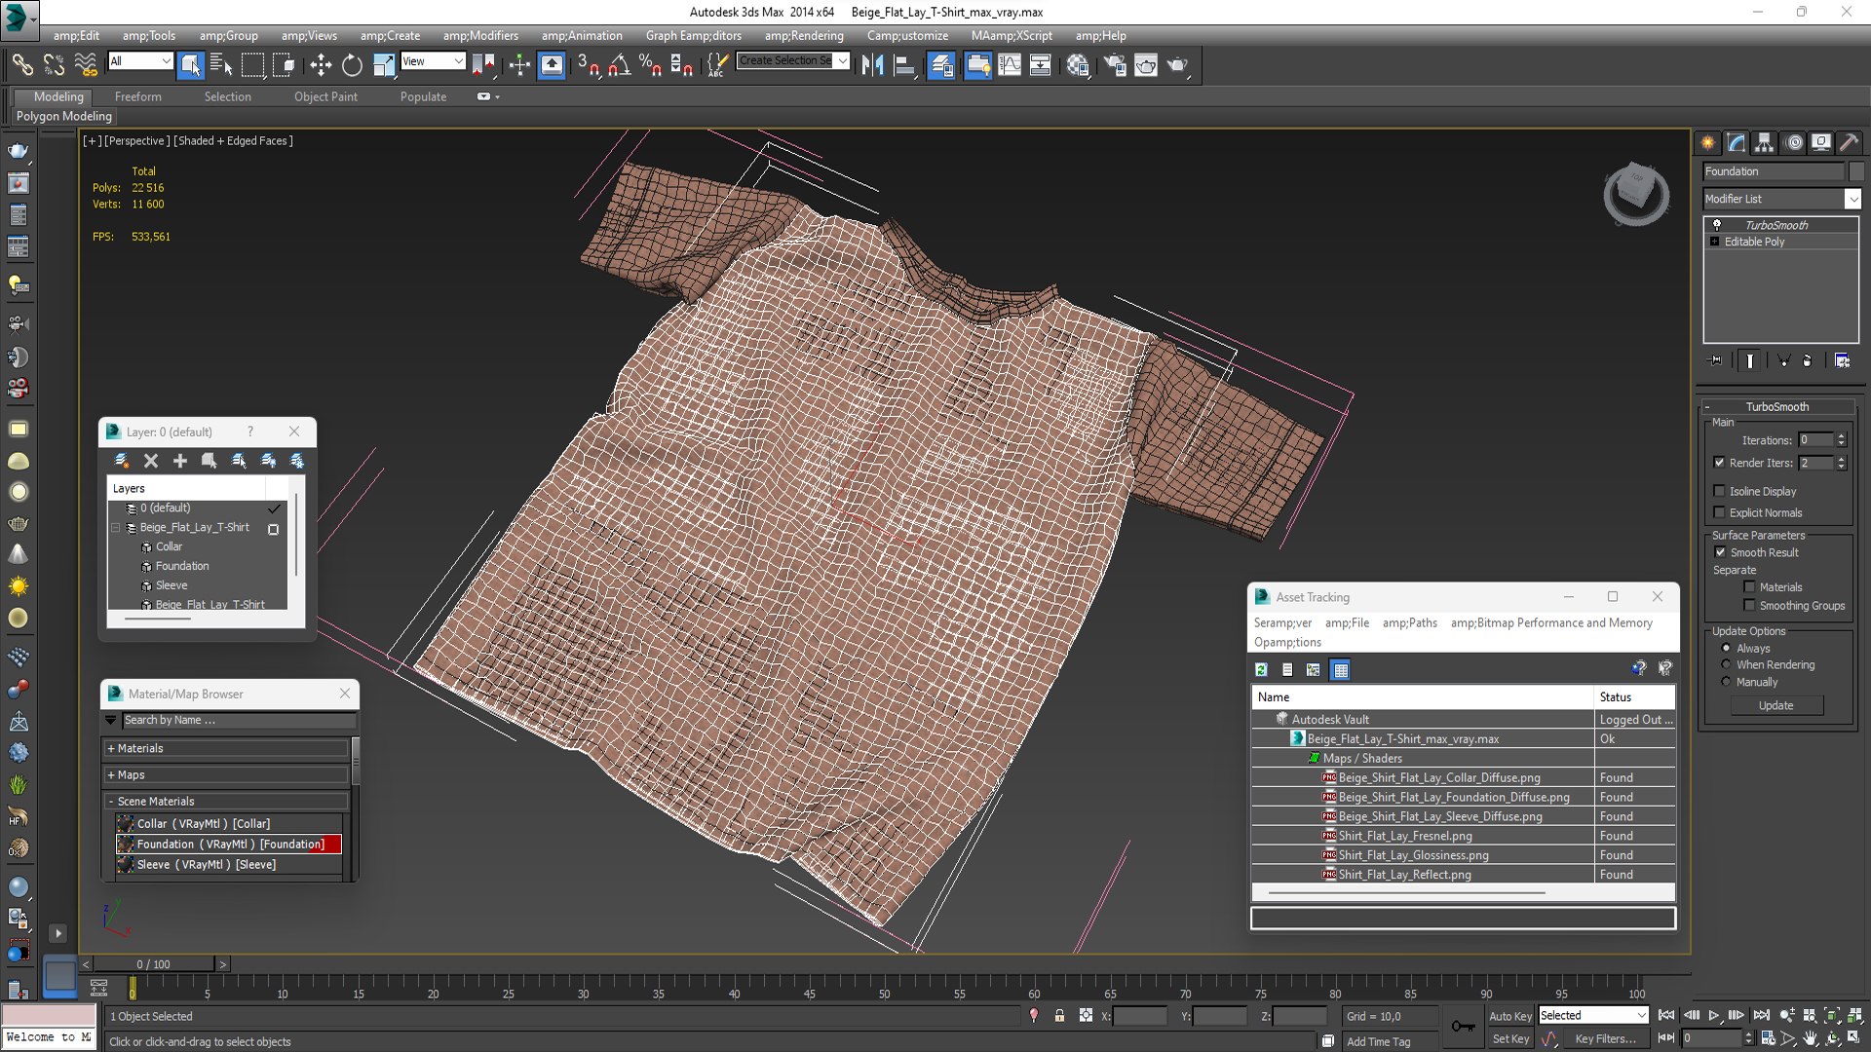Refresh the Asset Tracking list
Screen dimensions: 1871x1052
pos(1261,669)
